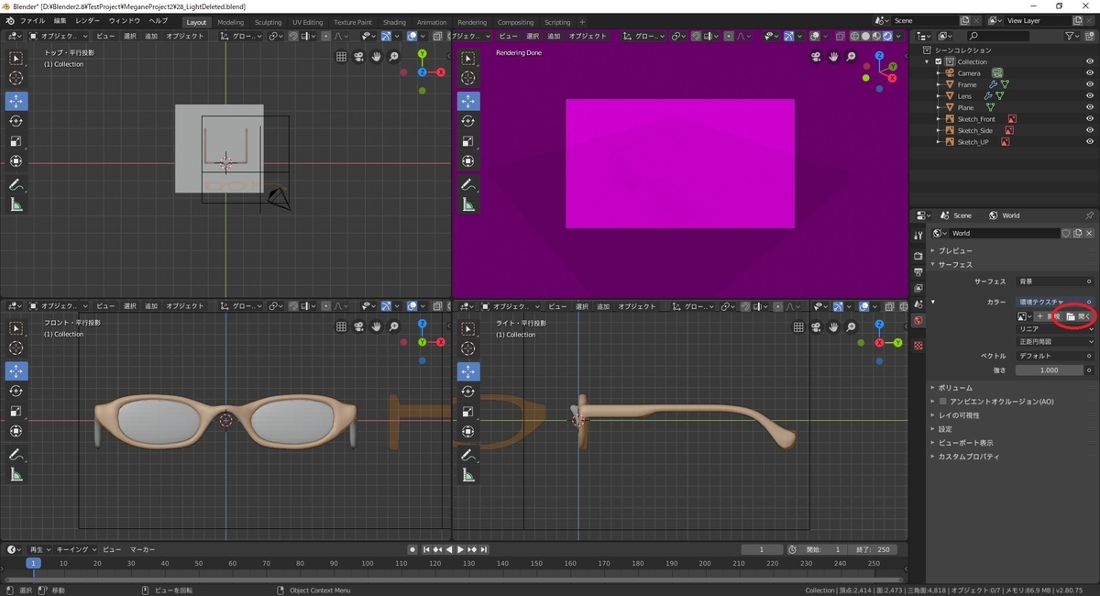The image size is (1100, 596).
Task: Expand the Lens object in outliner
Action: click(x=939, y=96)
